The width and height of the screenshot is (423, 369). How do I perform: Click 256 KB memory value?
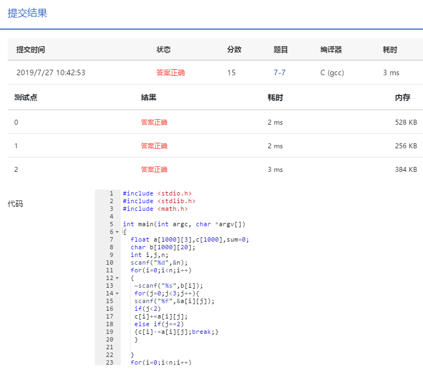pos(406,146)
